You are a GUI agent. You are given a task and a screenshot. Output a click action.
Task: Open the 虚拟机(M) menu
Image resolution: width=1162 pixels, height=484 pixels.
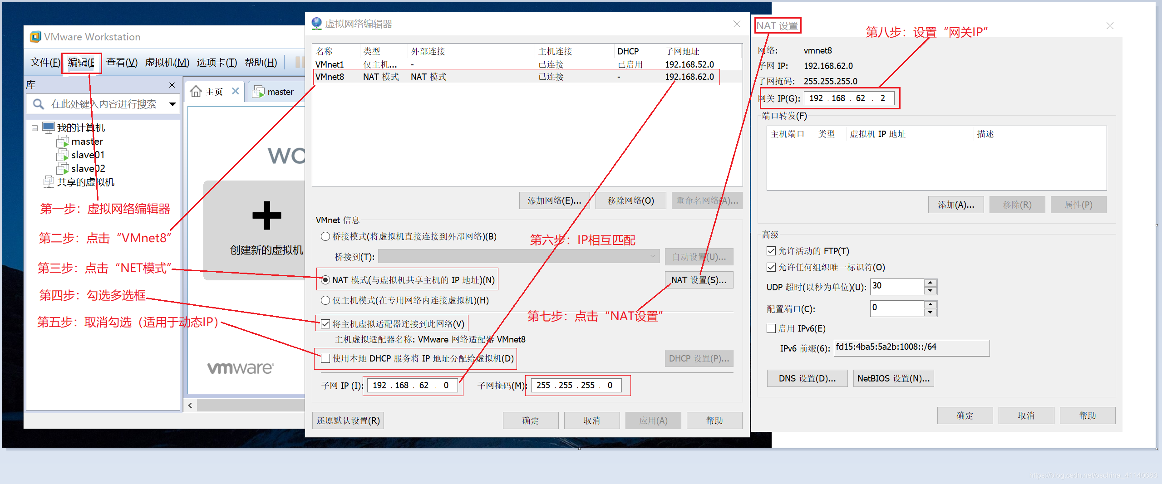(167, 62)
